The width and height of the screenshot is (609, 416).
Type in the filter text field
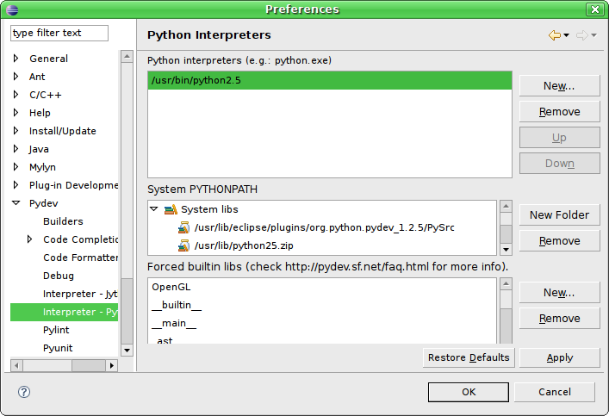[x=59, y=33]
